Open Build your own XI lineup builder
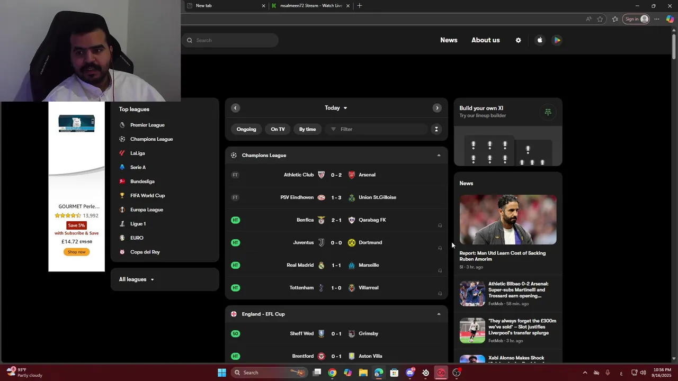 [508, 132]
